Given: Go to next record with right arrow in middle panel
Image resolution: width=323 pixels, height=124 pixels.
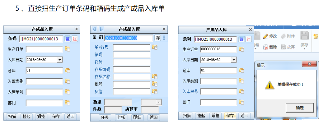Looking at the screenshot, I should [x=101, y=29].
